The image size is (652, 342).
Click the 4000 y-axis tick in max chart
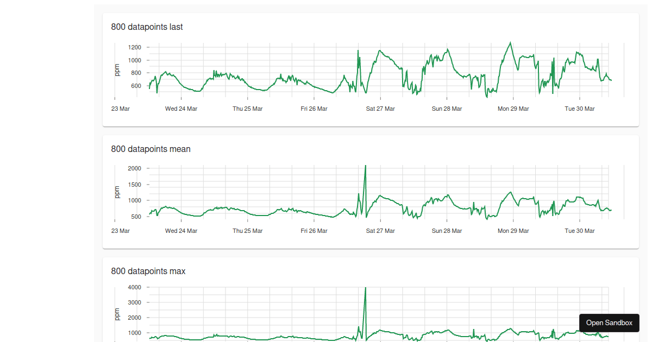tap(135, 287)
